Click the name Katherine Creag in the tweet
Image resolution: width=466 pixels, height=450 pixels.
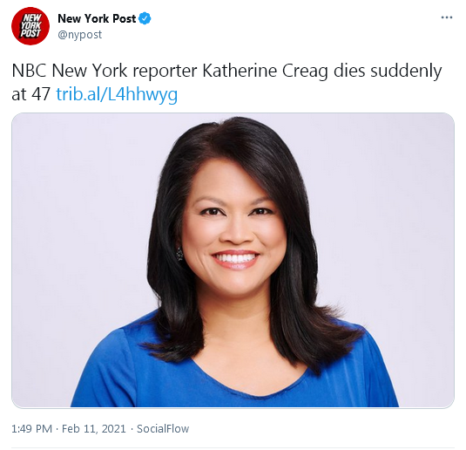click(265, 72)
